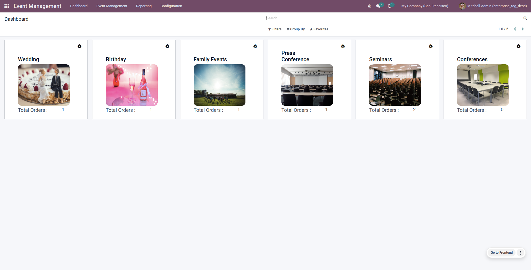Open the conversations messages icon

[x=378, y=6]
